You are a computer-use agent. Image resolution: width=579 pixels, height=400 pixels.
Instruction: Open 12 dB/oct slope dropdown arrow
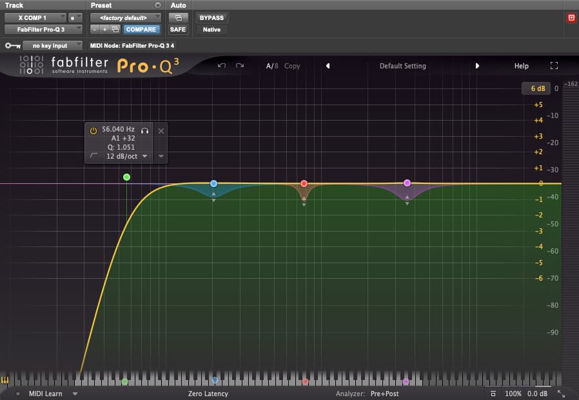(144, 156)
